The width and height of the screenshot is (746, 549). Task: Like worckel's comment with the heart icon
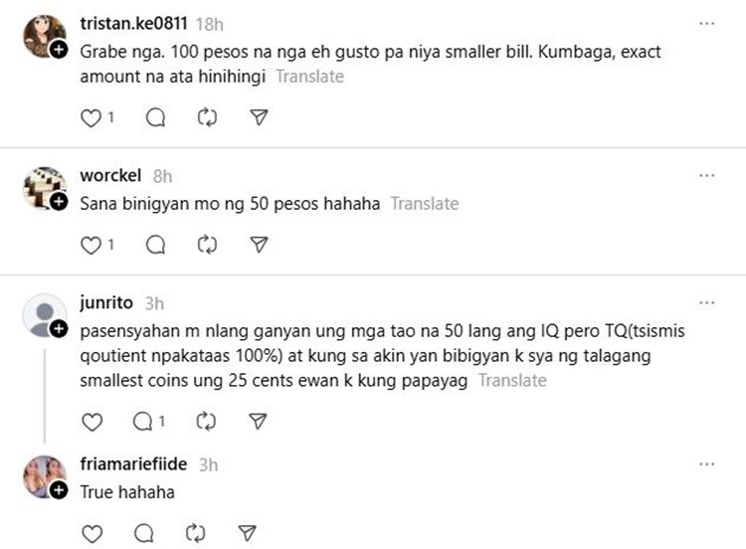tap(92, 244)
